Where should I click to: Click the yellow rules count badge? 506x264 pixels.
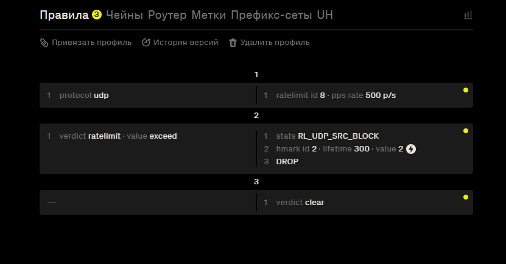click(96, 15)
